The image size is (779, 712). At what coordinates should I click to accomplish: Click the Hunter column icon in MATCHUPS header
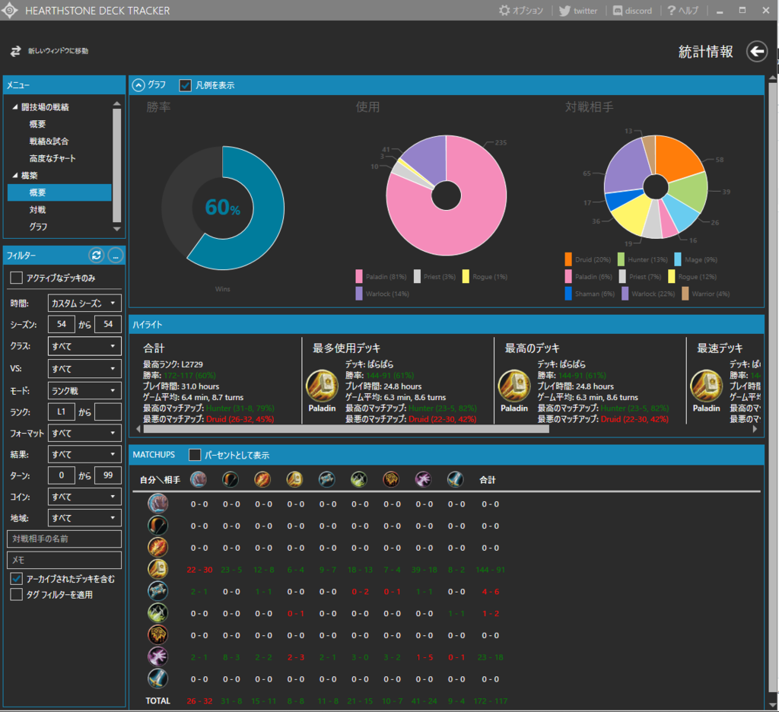click(231, 479)
